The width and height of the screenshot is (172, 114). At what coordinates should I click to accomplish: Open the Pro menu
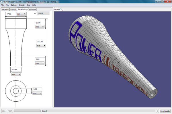click(x=29, y=5)
